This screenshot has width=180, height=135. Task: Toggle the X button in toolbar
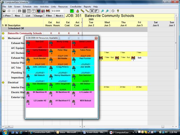coord(92,11)
